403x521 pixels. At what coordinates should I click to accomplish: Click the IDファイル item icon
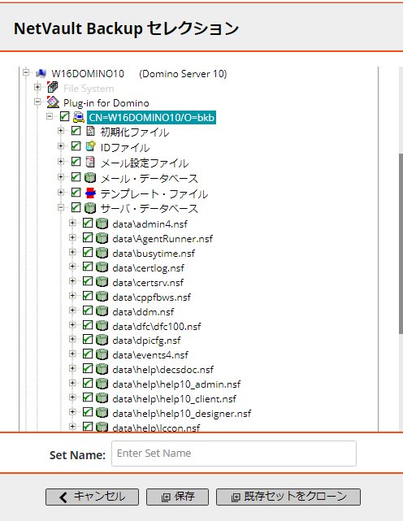90,146
